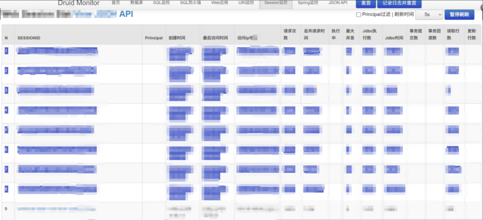Open the JSON API tab
Viewport: 483px width, 220px height.
pyautogui.click(x=338, y=3)
